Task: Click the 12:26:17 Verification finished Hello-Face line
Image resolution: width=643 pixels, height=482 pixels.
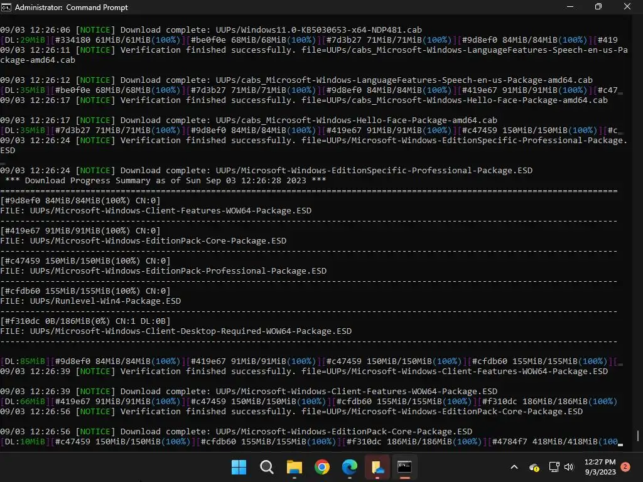Action: tap(303, 100)
